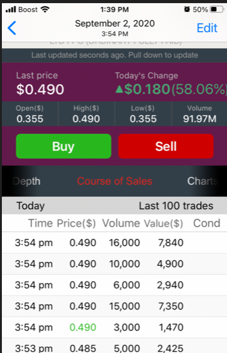Select the trade row valued 4,900

(114, 264)
